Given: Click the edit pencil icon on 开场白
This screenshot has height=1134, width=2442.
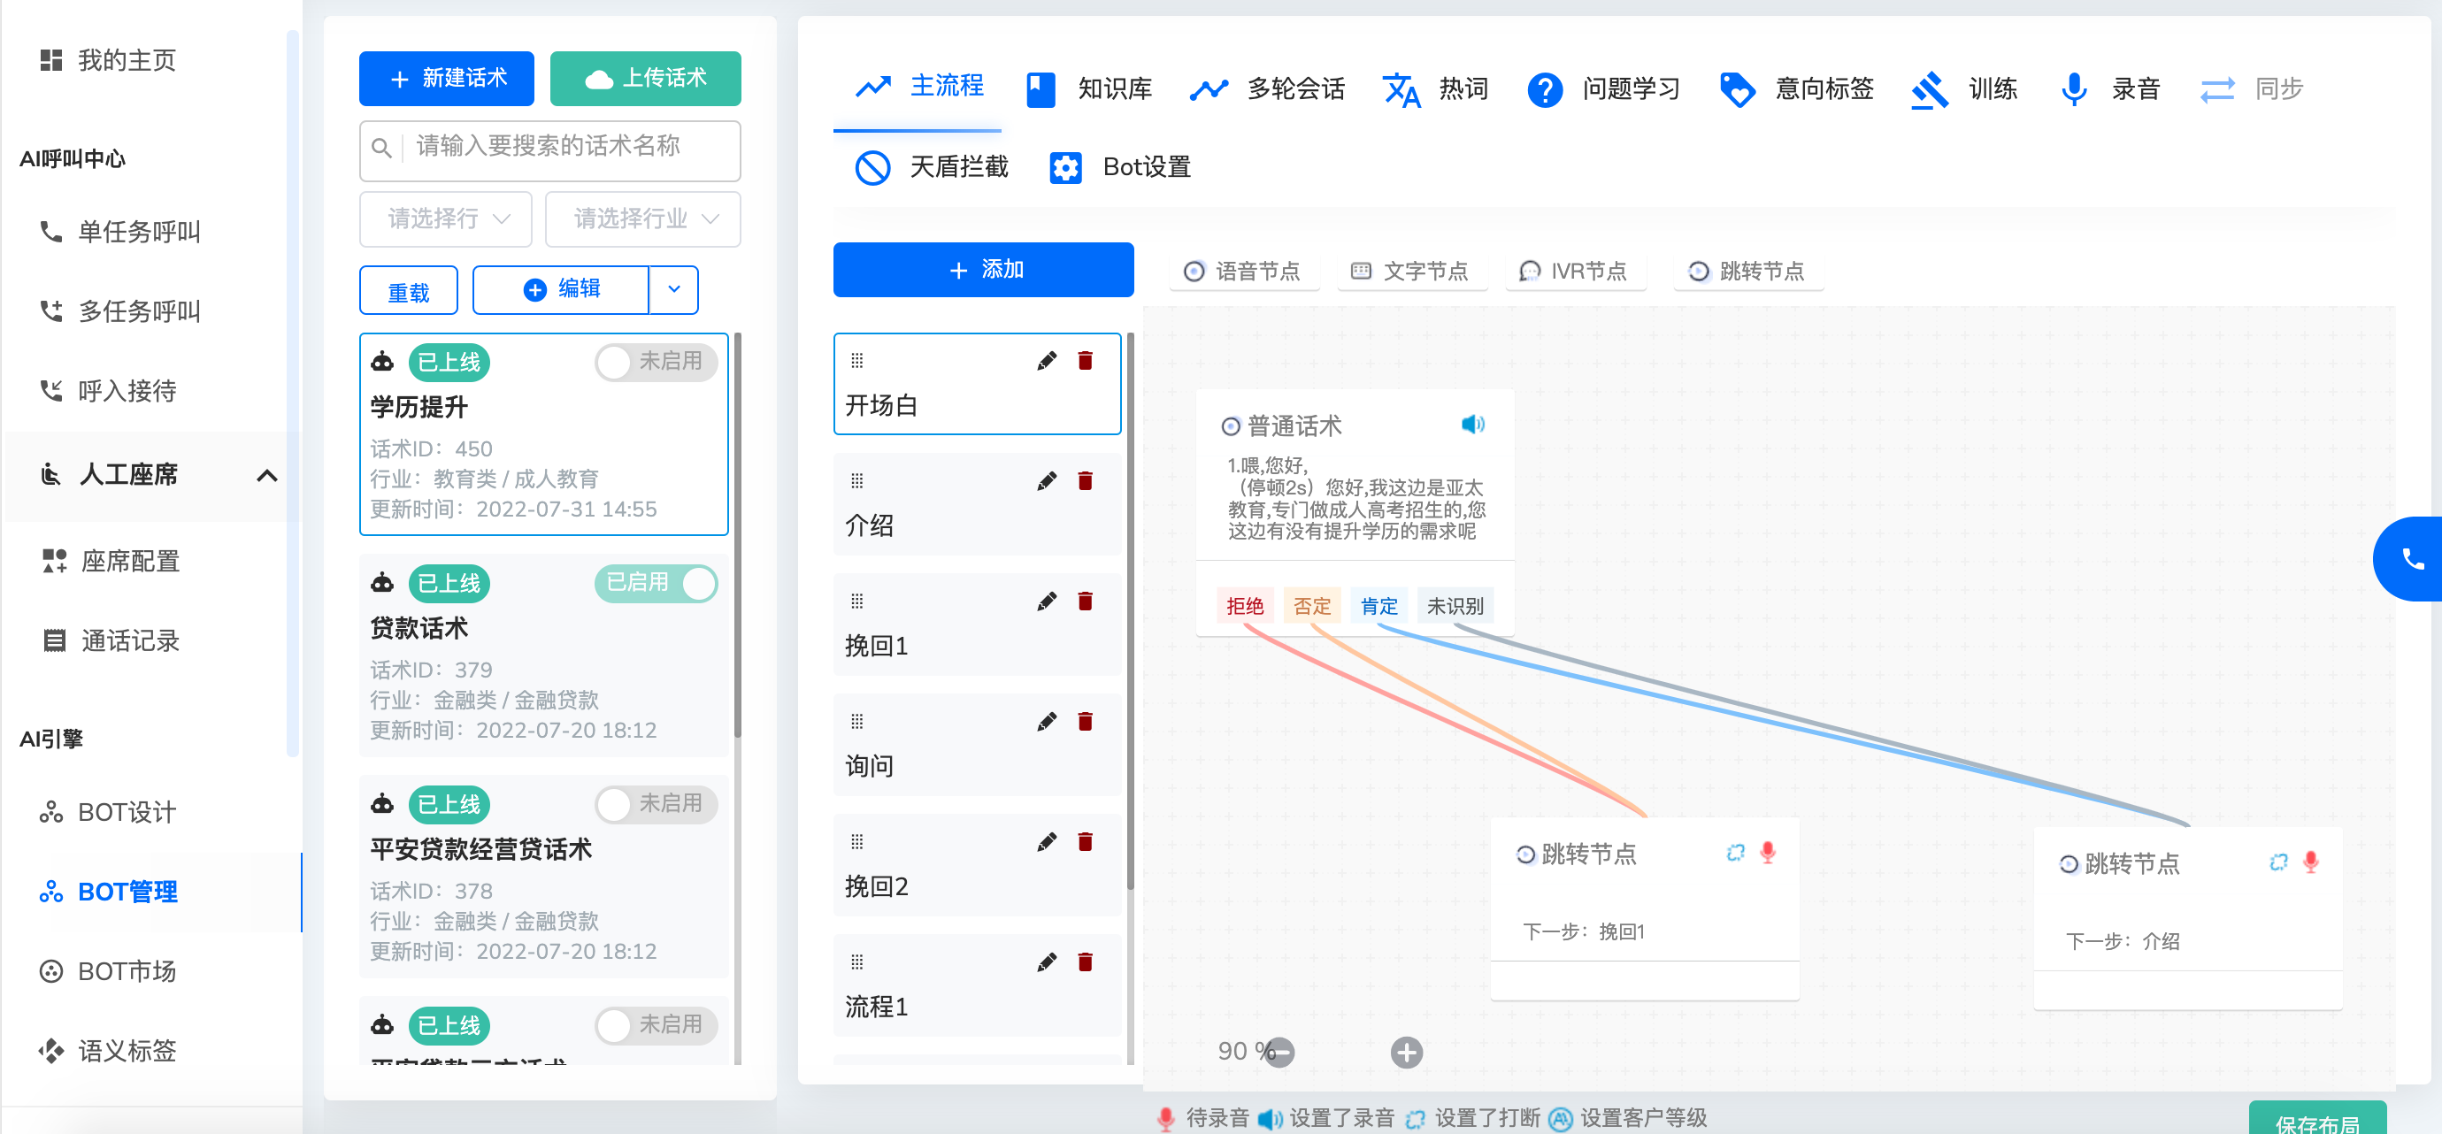Looking at the screenshot, I should pyautogui.click(x=1047, y=361).
